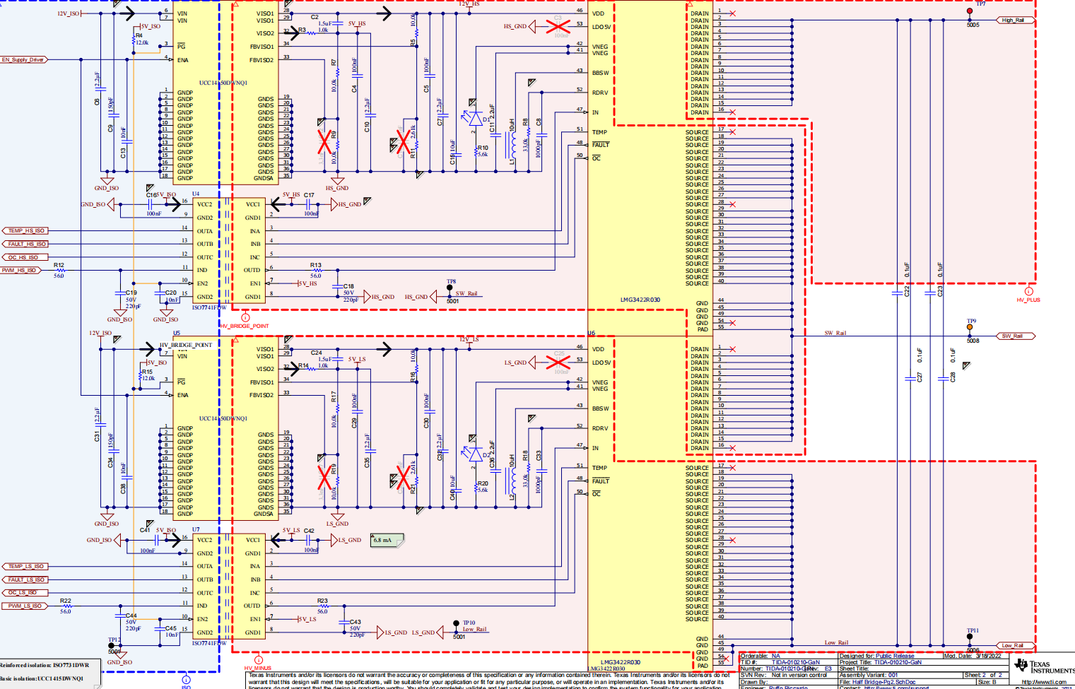The width and height of the screenshot is (1075, 689).
Task: Click the HS_GND ground symbol under GNDSA
Action: 337,182
